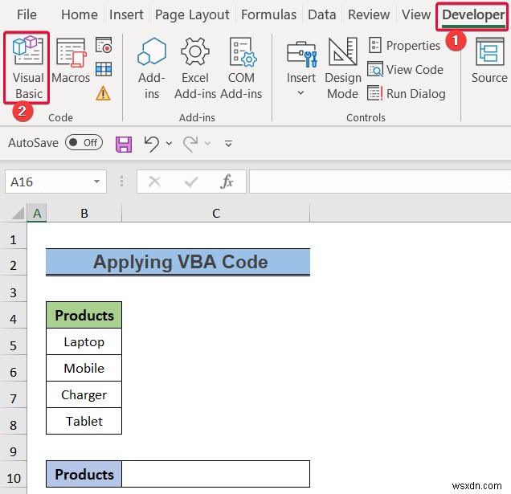Screen dimensions: 511x494
Task: Select column C header
Action: pos(216,214)
